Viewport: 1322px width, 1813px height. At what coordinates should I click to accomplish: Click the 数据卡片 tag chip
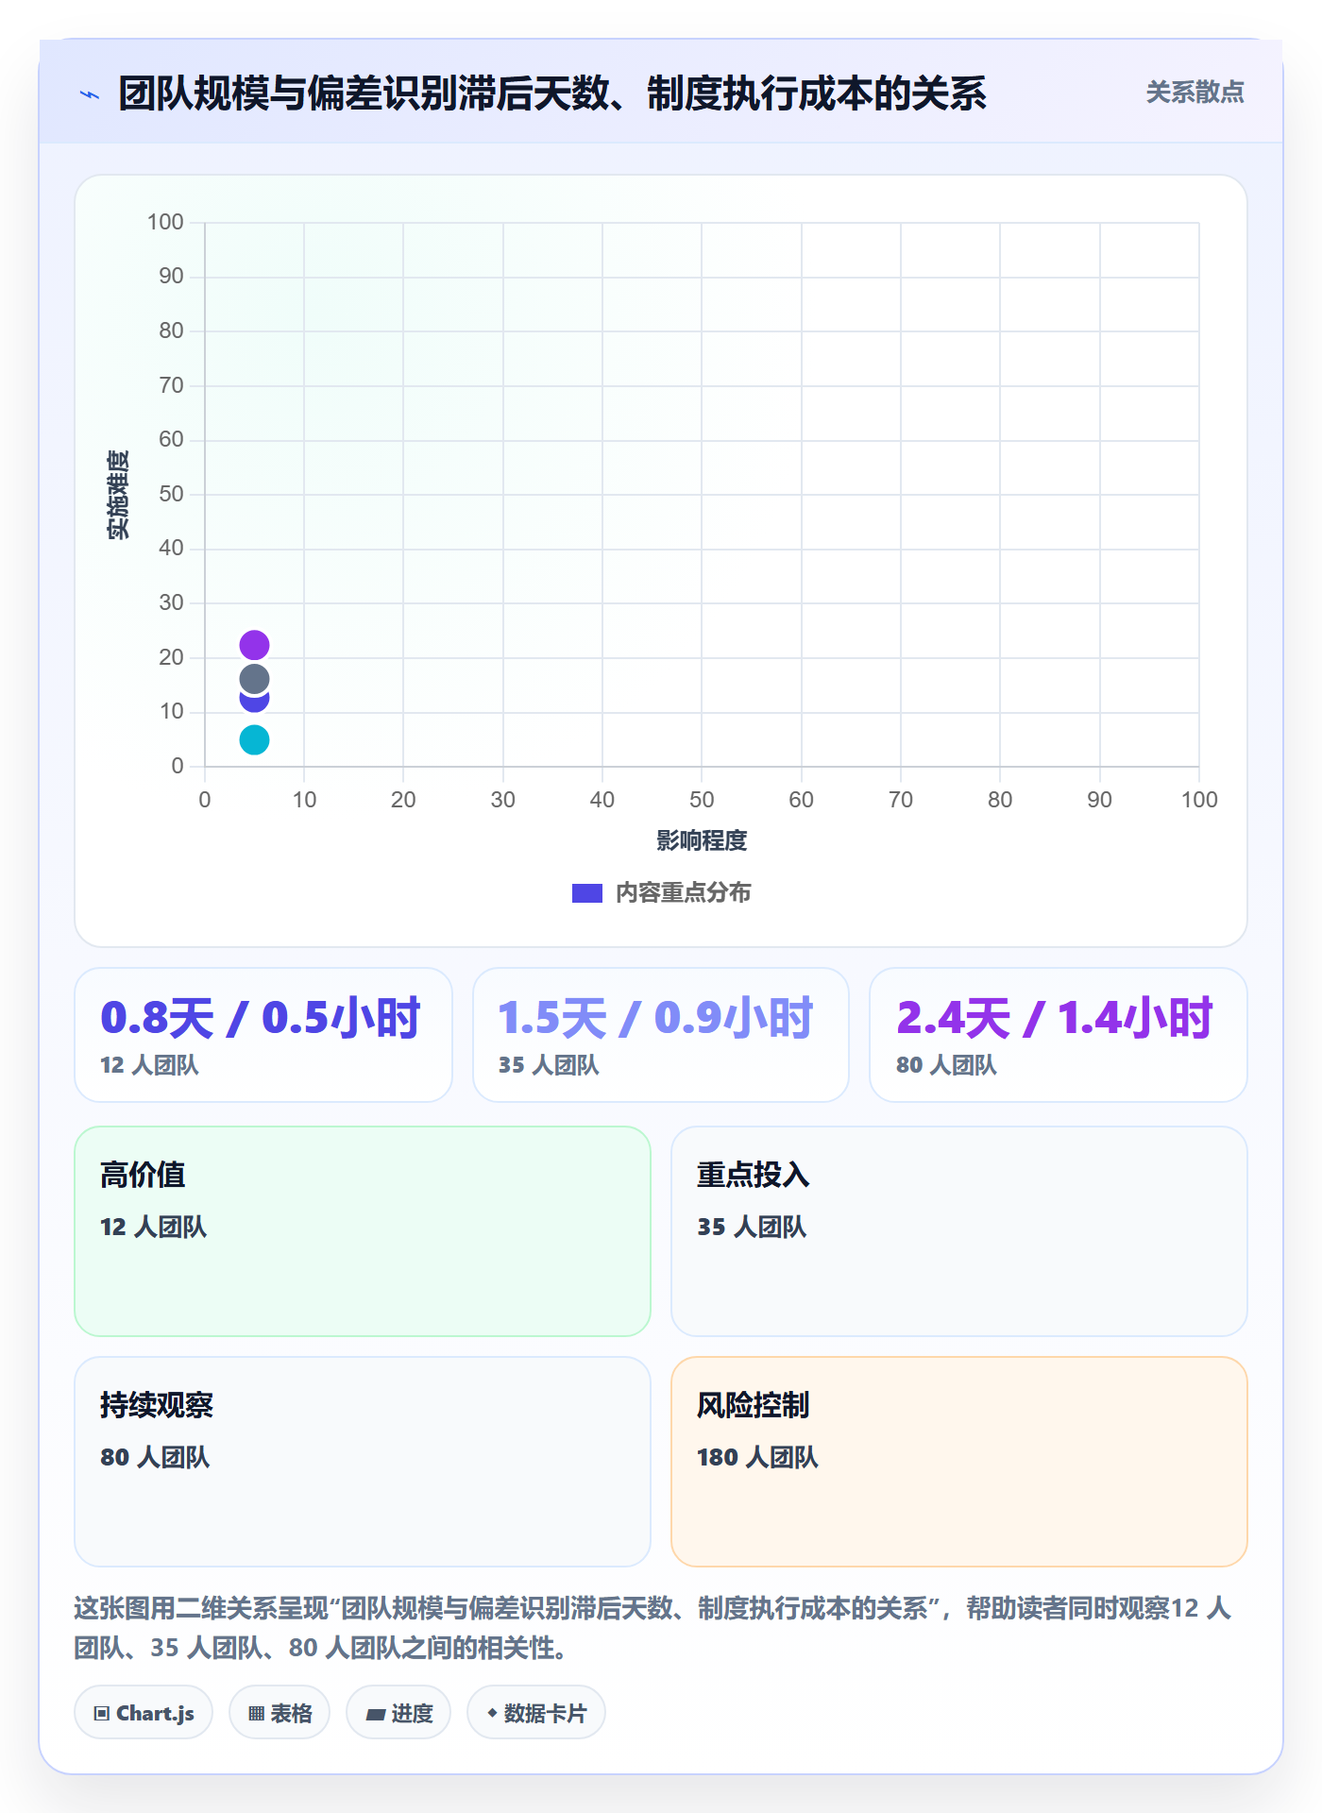tap(536, 1713)
